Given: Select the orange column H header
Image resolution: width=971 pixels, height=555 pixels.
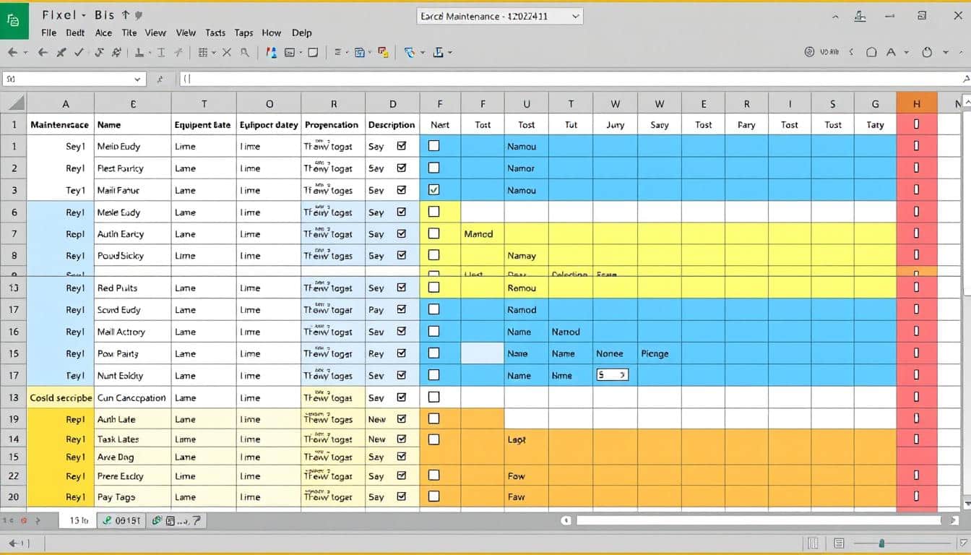Looking at the screenshot, I should click(917, 103).
